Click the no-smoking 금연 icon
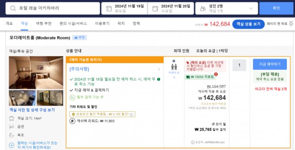295x150 pixels. coord(12,127)
